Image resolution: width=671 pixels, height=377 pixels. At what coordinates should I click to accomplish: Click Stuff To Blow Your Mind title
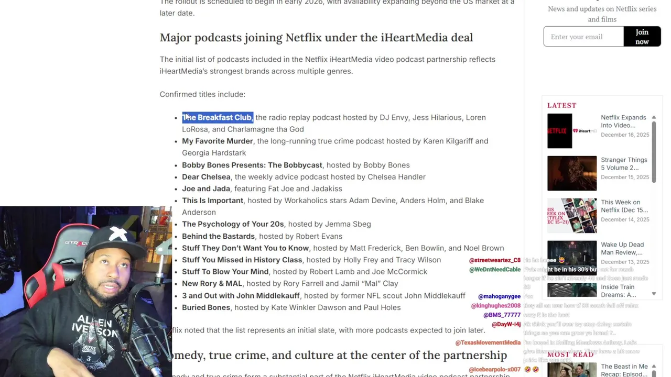(225, 272)
